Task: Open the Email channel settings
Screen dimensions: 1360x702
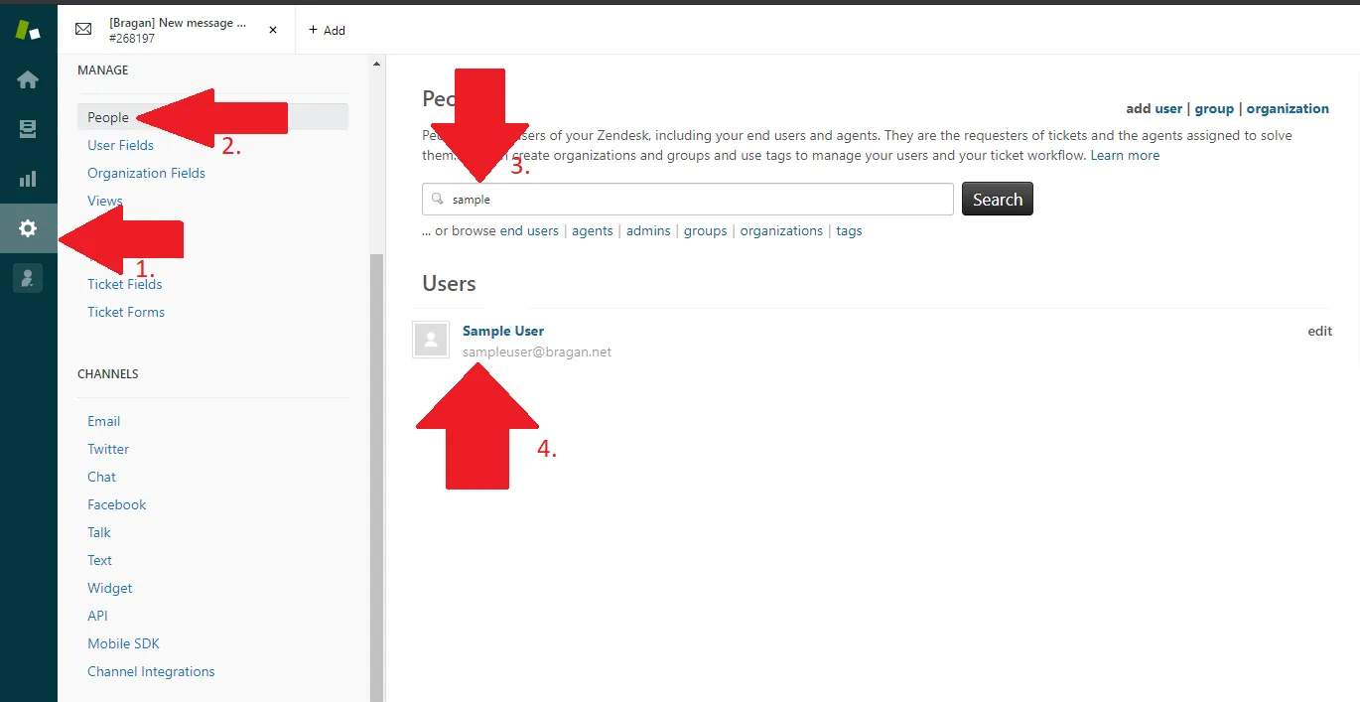Action: click(x=103, y=421)
